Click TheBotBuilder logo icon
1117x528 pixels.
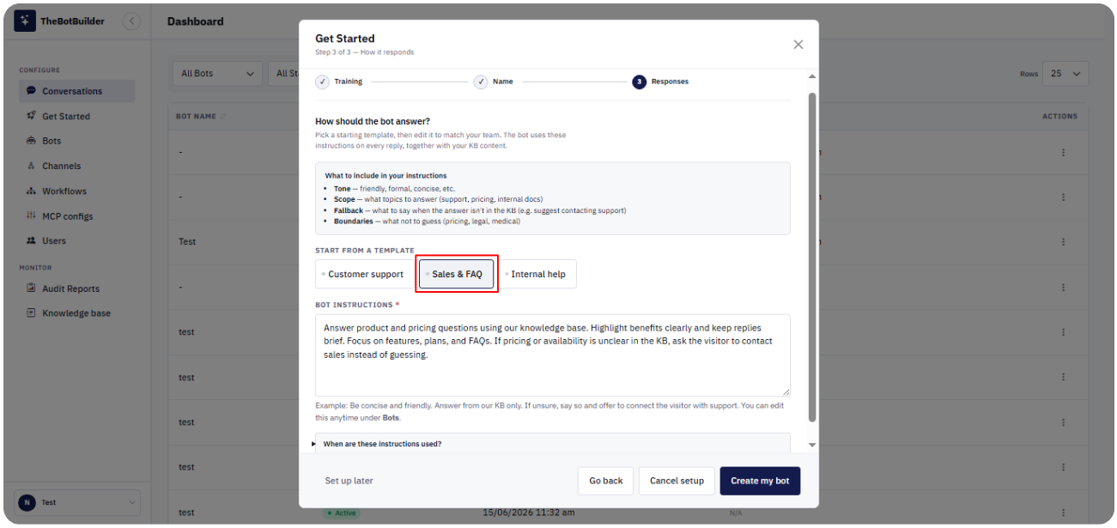point(25,21)
